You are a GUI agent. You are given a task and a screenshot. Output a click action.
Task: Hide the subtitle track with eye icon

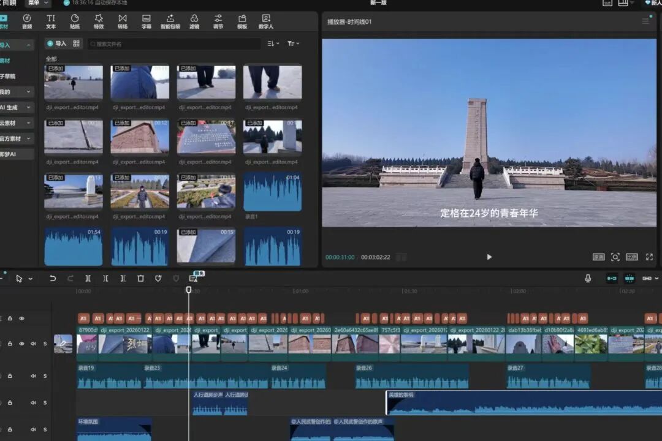[21, 318]
